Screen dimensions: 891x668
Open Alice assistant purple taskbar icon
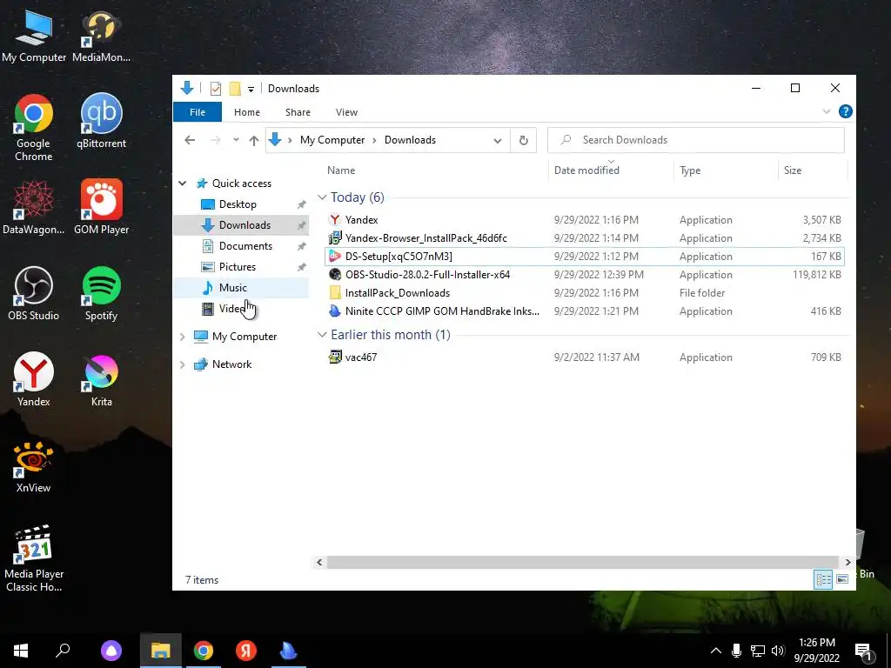point(111,651)
